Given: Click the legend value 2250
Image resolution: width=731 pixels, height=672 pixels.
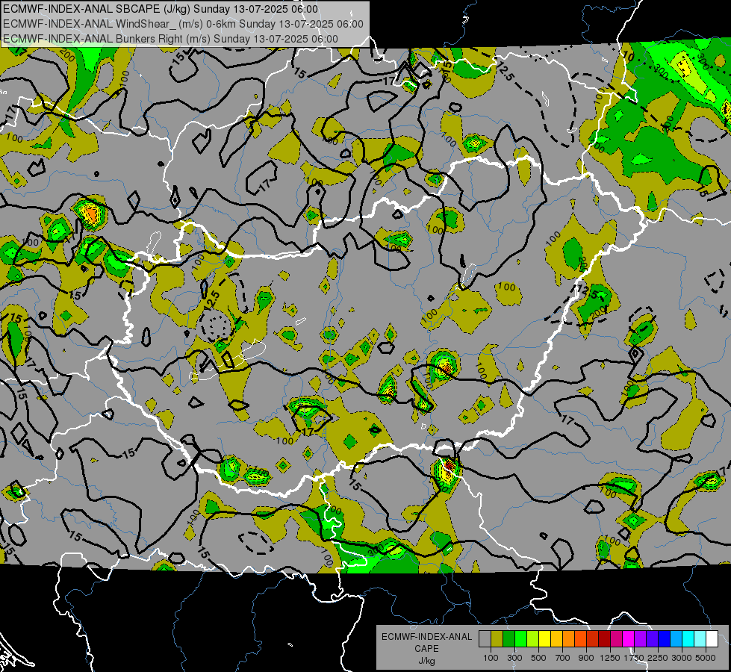Looking at the screenshot, I should tap(658, 658).
